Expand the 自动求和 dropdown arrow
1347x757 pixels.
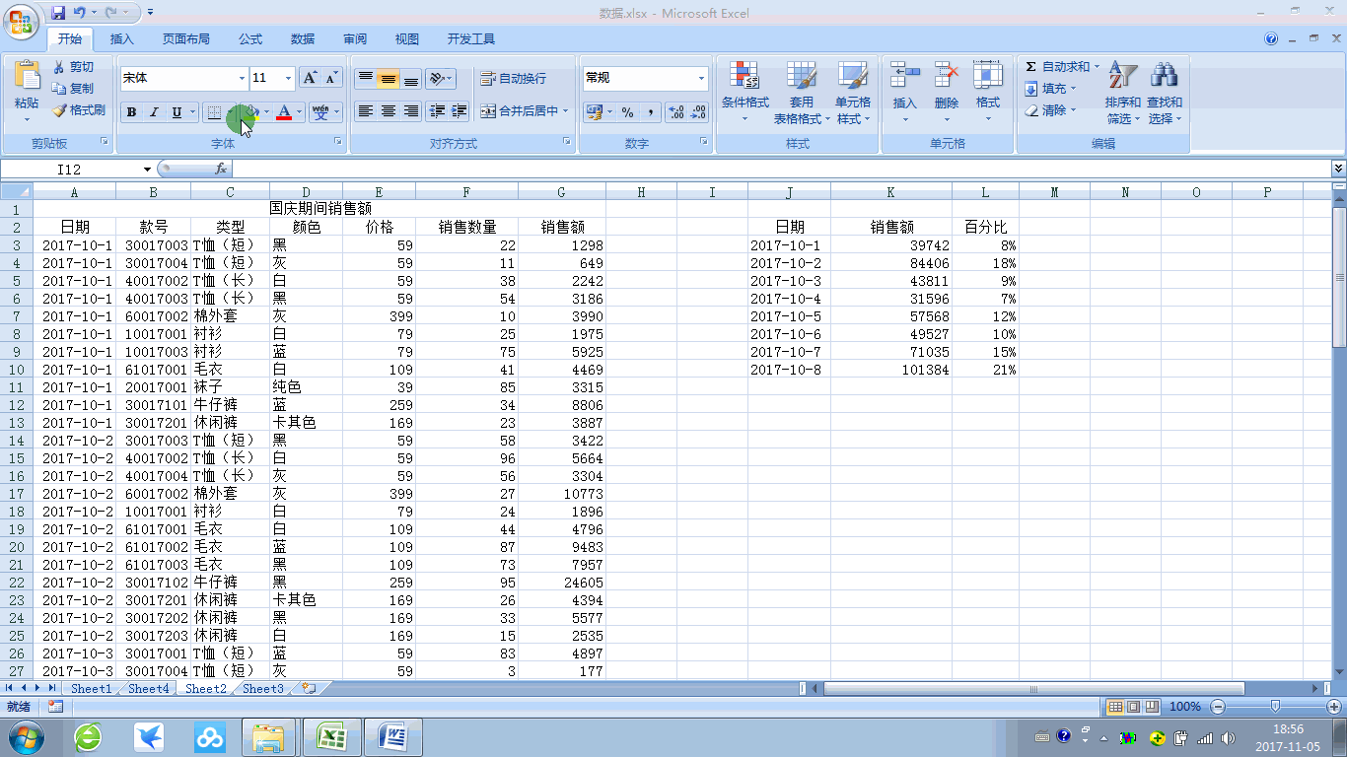pyautogui.click(x=1097, y=67)
